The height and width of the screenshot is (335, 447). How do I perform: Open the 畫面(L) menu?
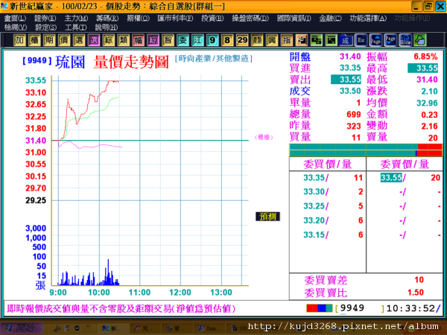click(x=15, y=18)
